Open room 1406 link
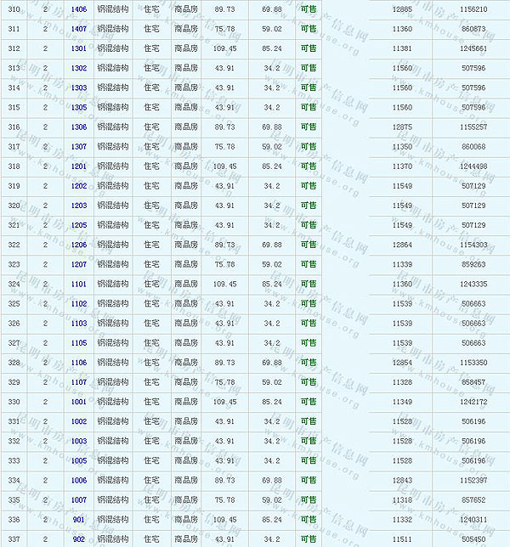510x547 pixels. click(79, 8)
